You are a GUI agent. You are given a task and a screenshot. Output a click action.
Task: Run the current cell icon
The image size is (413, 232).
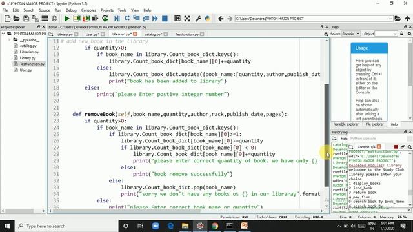click(76, 19)
